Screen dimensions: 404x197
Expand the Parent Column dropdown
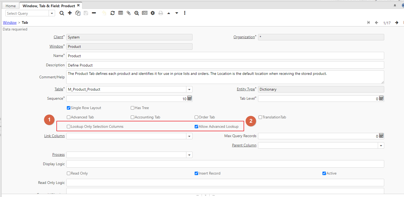[381, 146]
